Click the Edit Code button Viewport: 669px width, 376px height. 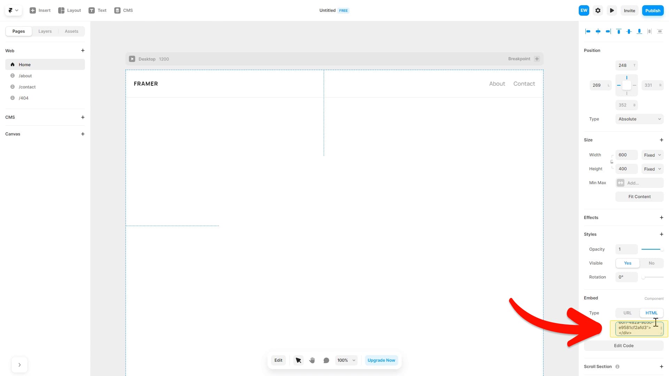[x=624, y=346]
